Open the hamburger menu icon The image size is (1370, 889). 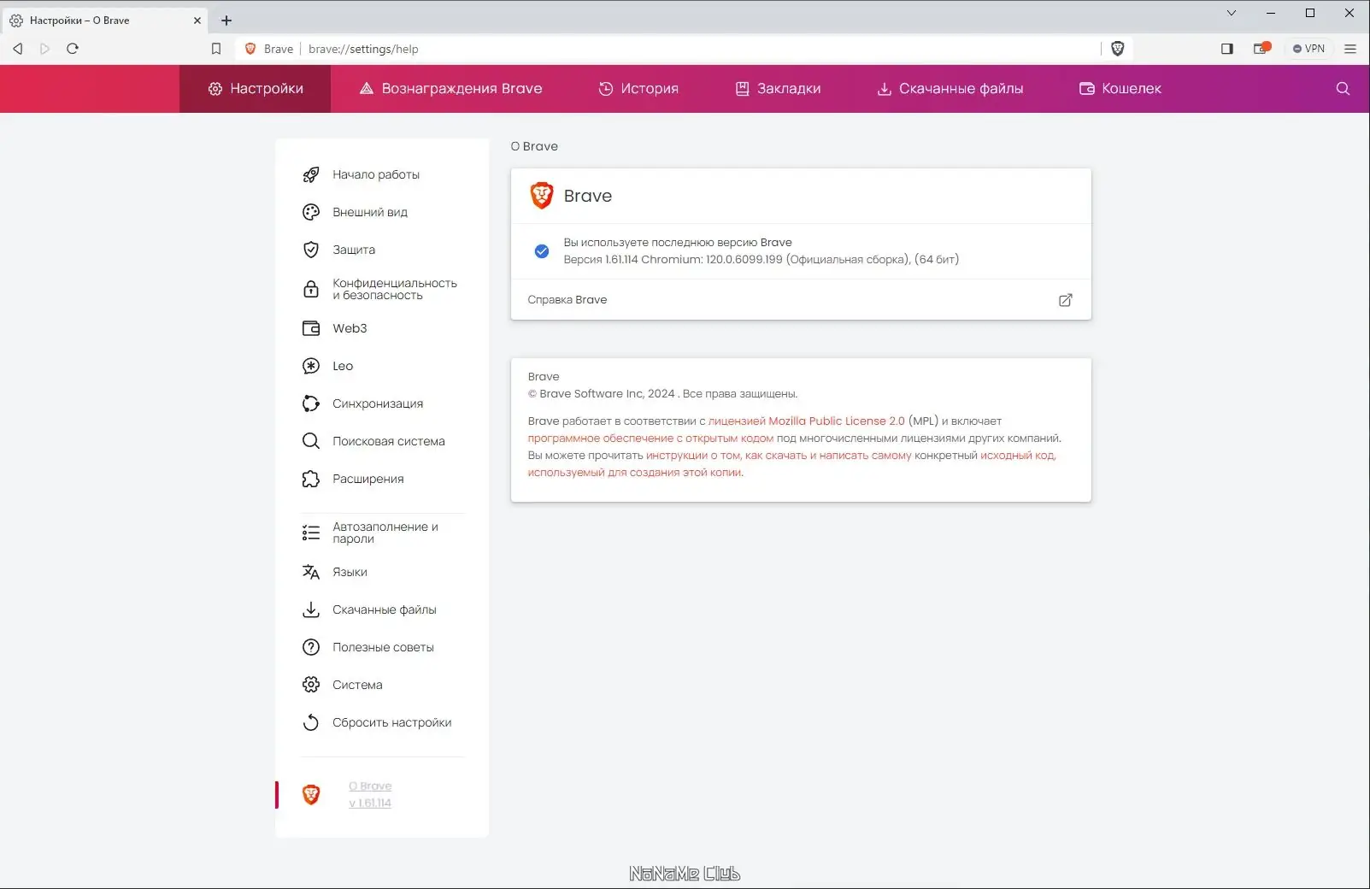1350,49
